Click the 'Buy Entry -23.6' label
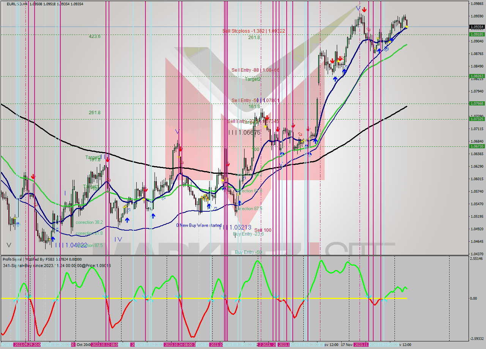Viewport: 486px width, 349px height. pyautogui.click(x=248, y=234)
